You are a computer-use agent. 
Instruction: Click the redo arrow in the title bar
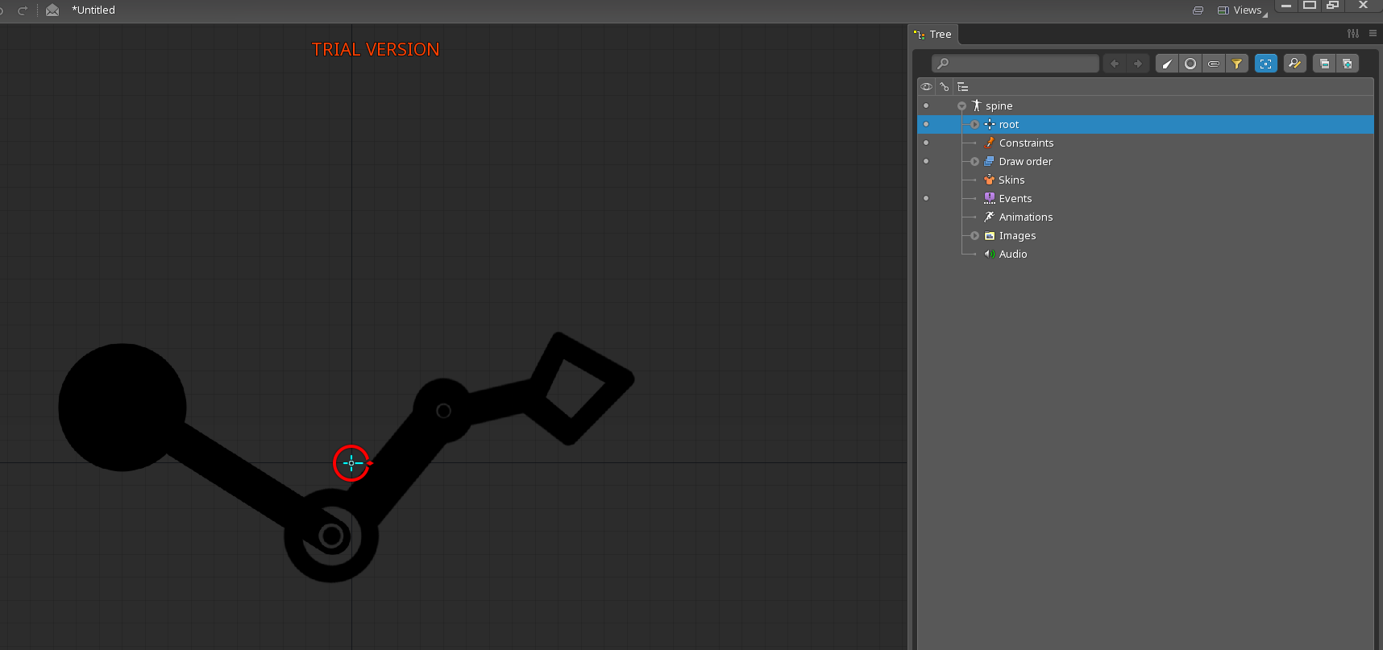23,10
